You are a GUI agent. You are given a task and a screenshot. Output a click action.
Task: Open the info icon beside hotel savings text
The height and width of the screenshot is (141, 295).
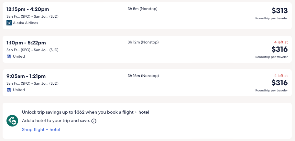(x=94, y=121)
